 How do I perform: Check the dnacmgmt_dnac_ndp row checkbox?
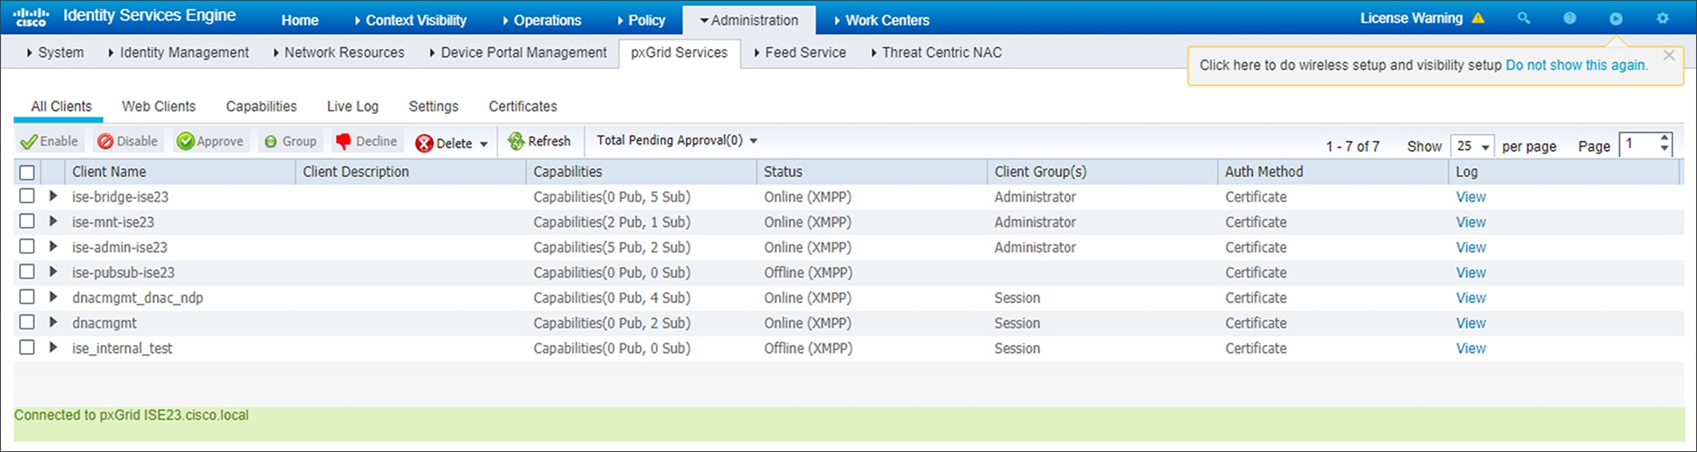pyautogui.click(x=27, y=297)
